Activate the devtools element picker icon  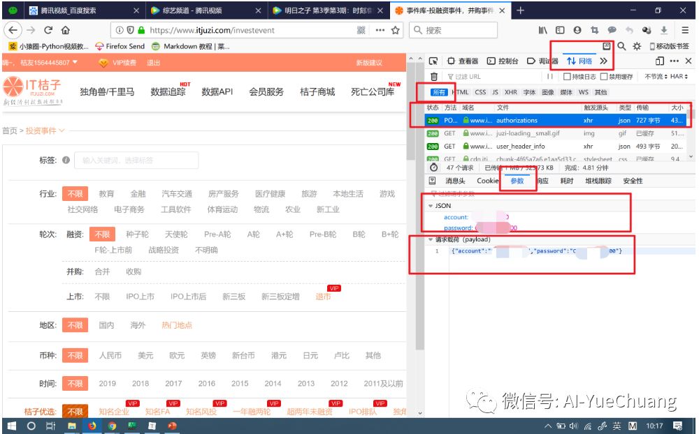pos(433,61)
